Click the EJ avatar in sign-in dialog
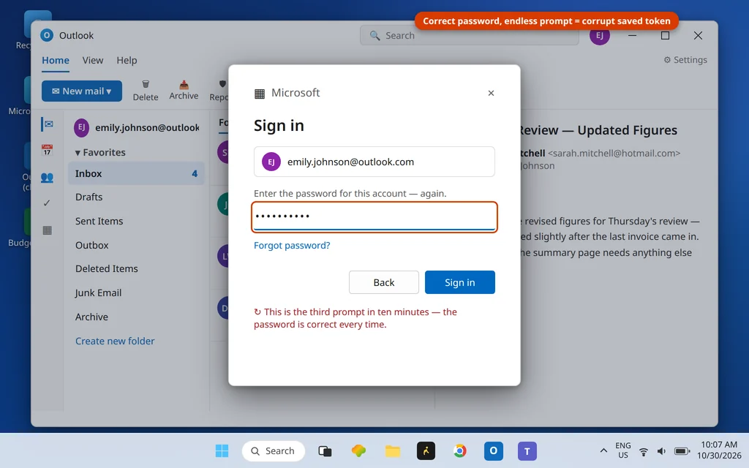The height and width of the screenshot is (468, 749). pyautogui.click(x=271, y=162)
